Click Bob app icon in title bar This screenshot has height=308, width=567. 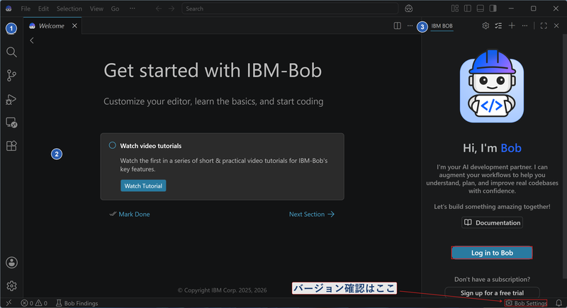click(9, 8)
